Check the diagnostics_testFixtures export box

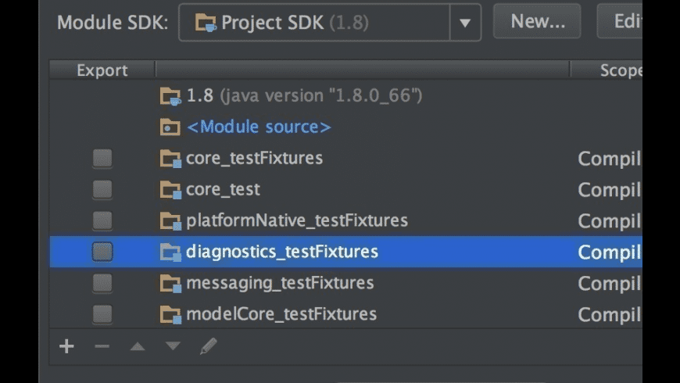click(102, 252)
